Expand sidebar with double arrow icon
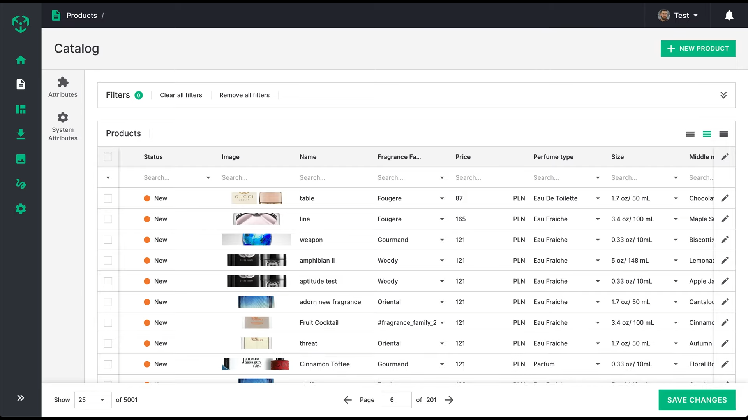Image resolution: width=748 pixels, height=420 pixels. click(x=21, y=398)
